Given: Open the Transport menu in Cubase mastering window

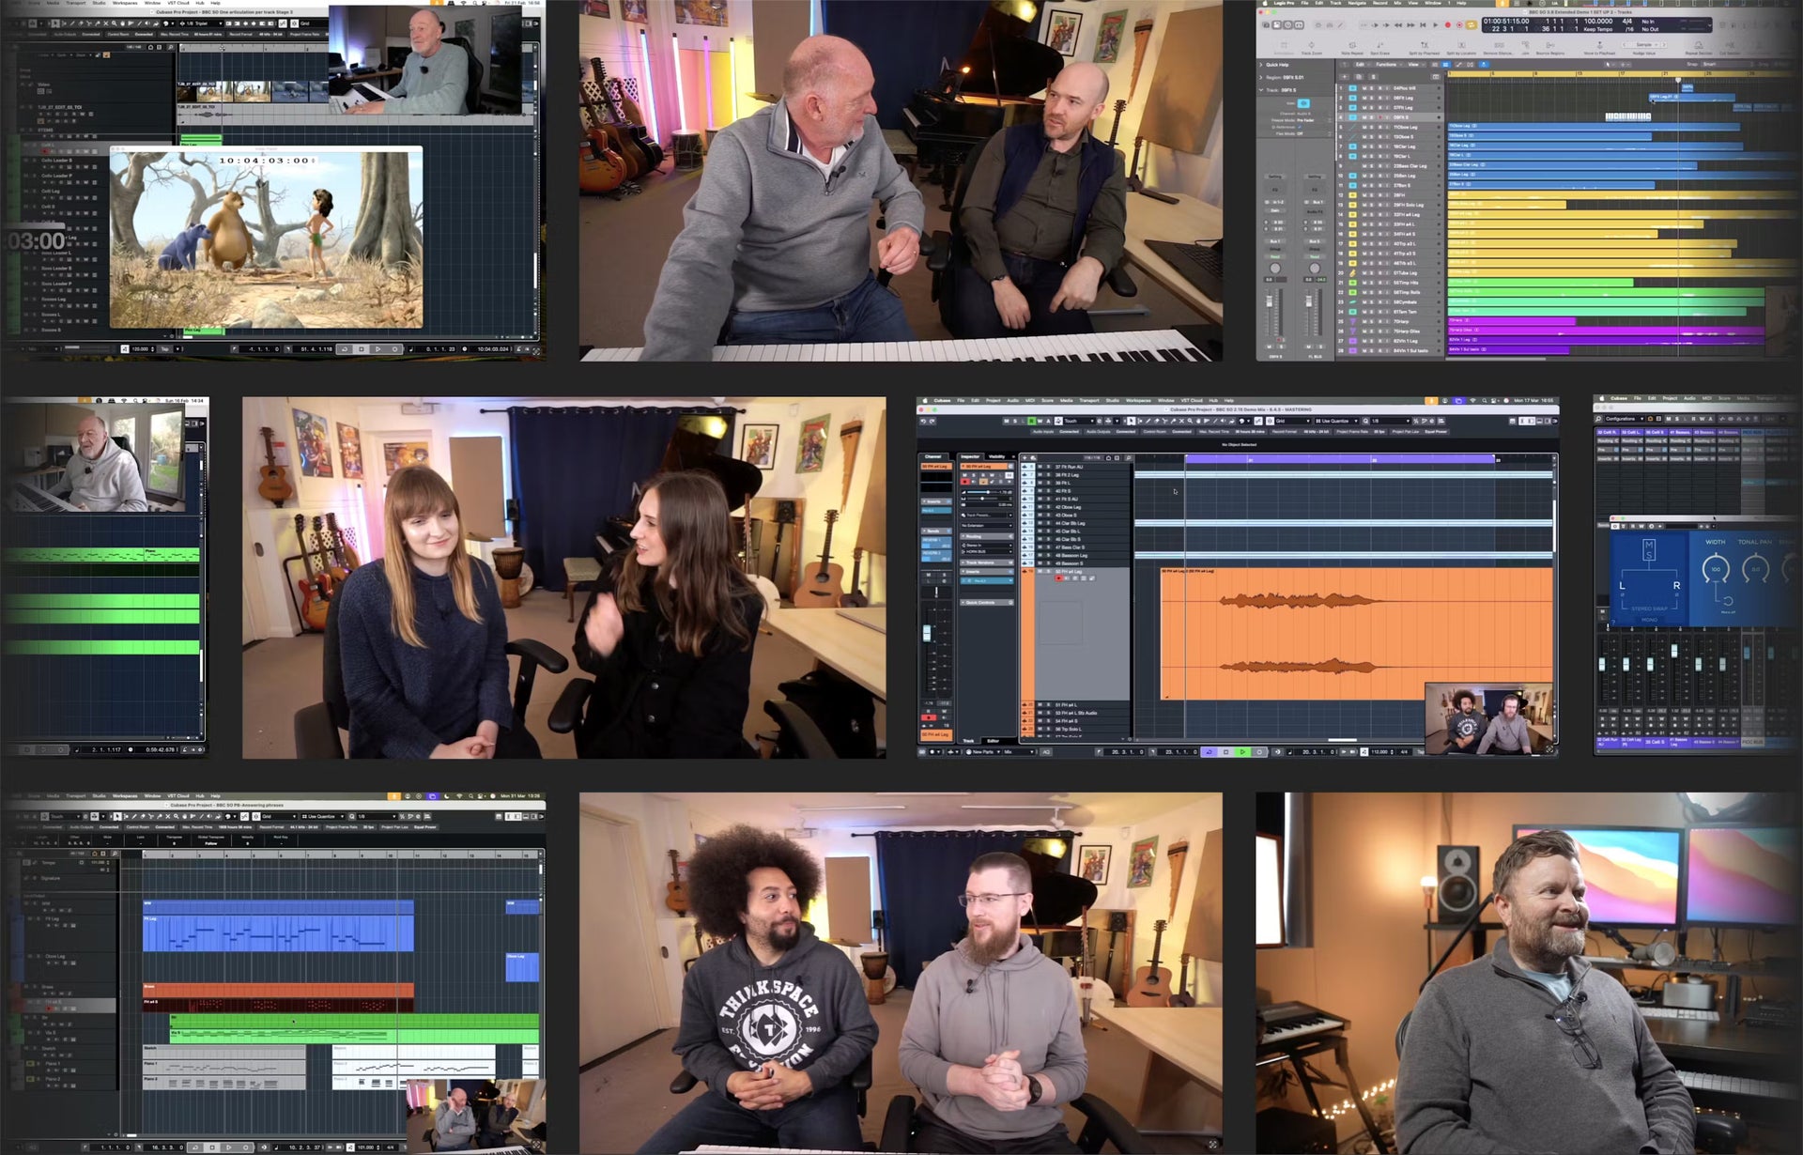Looking at the screenshot, I should click(x=1089, y=400).
